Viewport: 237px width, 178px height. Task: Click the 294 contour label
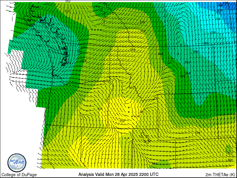tap(218, 19)
